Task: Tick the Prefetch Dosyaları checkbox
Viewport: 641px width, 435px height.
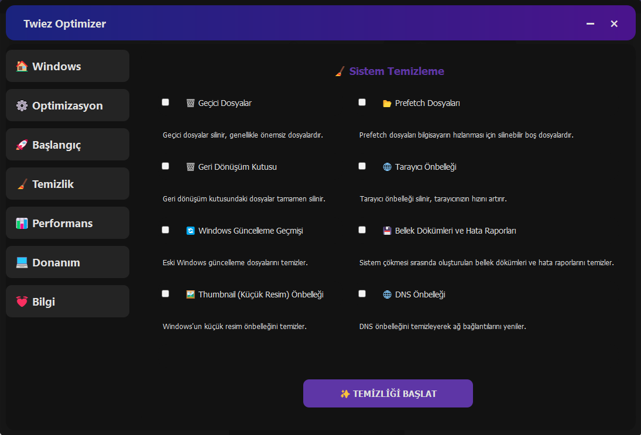Action: pos(362,102)
